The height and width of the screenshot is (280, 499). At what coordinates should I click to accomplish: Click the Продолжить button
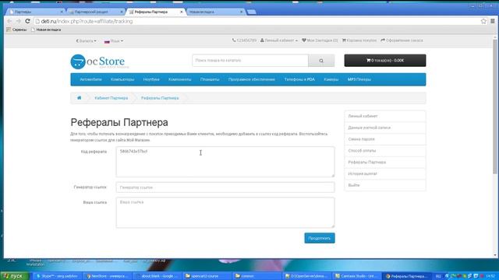[x=320, y=238]
